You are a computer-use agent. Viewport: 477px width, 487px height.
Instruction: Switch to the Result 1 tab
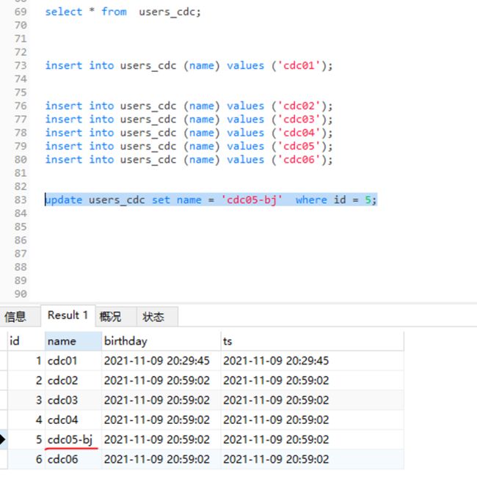point(68,315)
